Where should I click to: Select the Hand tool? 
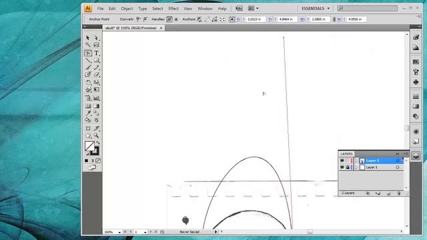click(x=88, y=135)
